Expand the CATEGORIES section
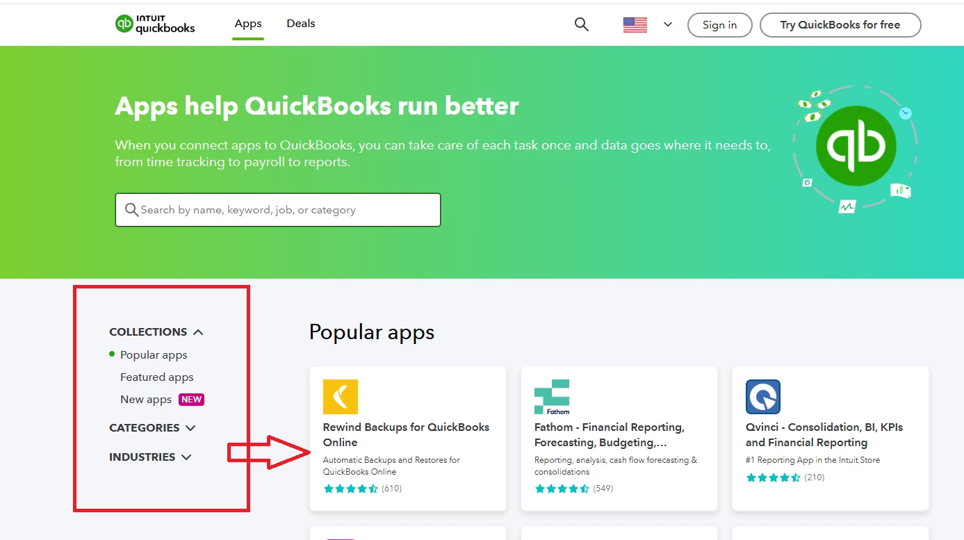The height and width of the screenshot is (540, 964). tap(152, 428)
